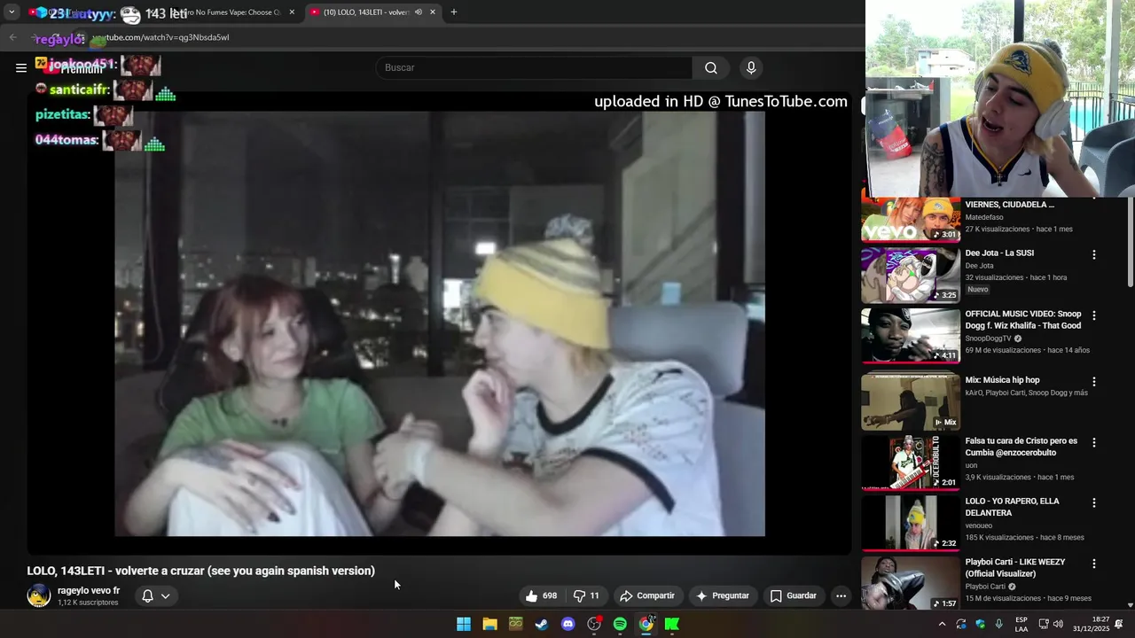Close the No Fumes Vape tab
Viewport: 1135px width, 638px height.
click(x=292, y=12)
